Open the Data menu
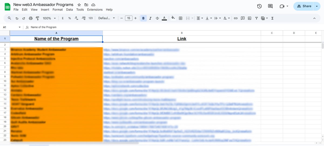This screenshot has width=324, height=146. point(69,10)
